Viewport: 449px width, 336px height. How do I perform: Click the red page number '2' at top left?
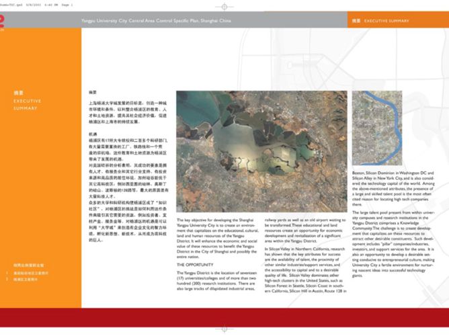pos(2,22)
